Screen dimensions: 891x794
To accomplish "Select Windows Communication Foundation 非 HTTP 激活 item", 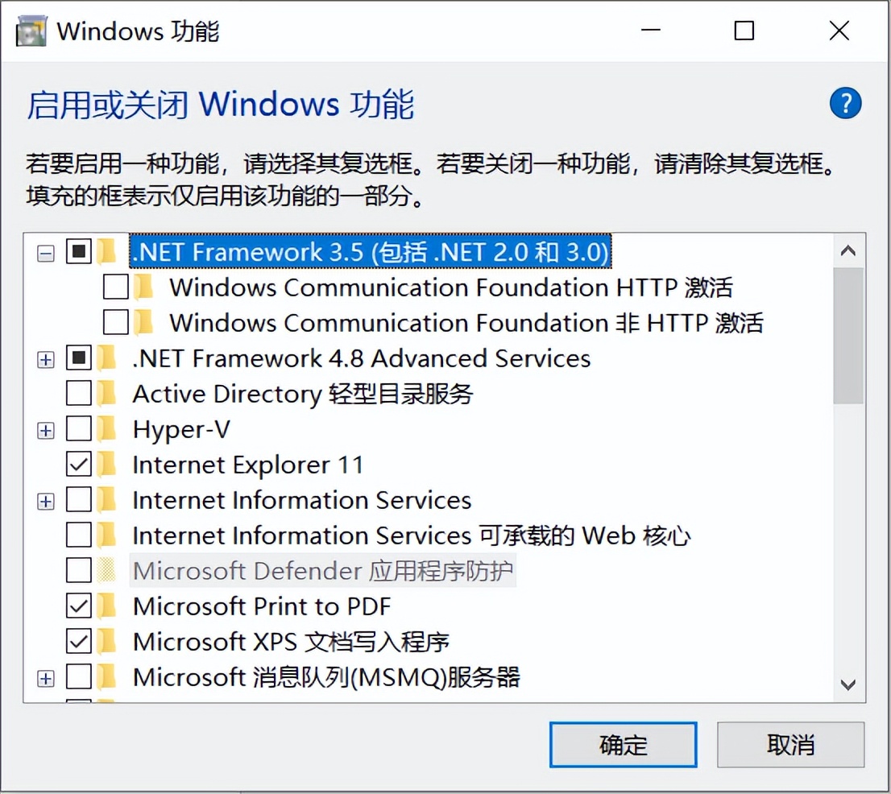I will coord(466,323).
